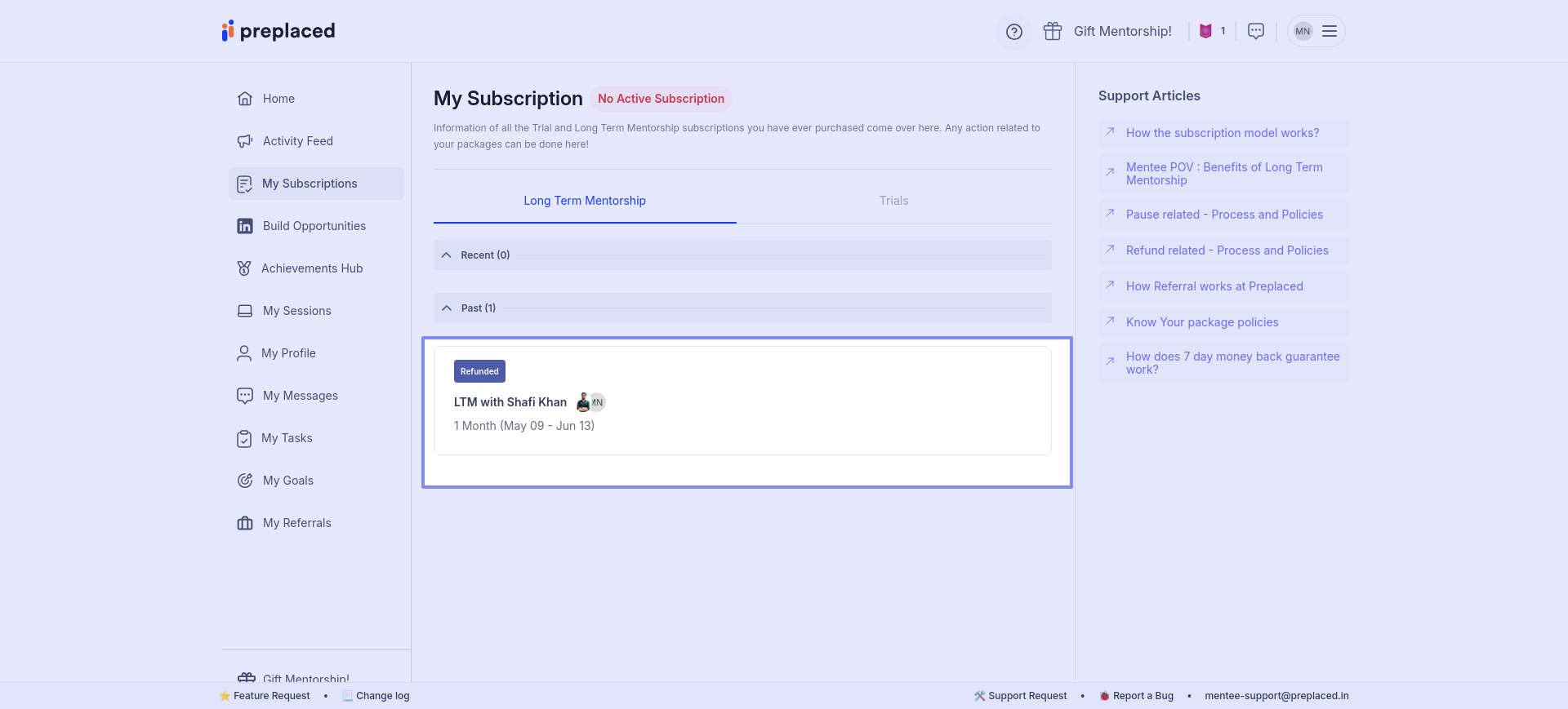
Task: Go to Home in sidebar
Action: pos(278,99)
